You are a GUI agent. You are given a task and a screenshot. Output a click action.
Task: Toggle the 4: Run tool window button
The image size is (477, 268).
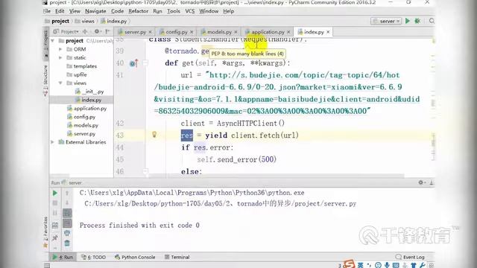point(63,257)
